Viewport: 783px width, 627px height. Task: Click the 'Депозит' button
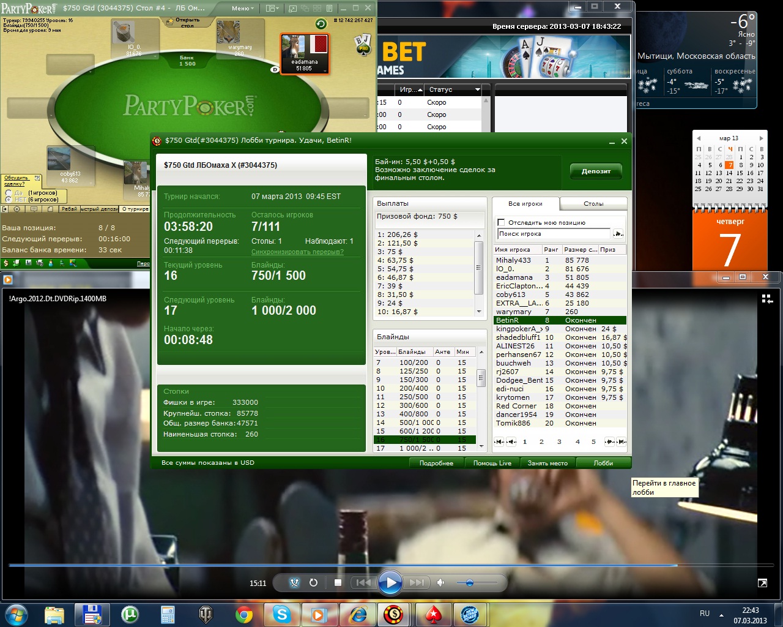(596, 171)
